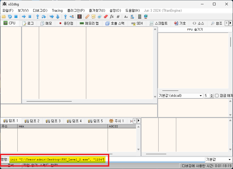Open the 디버그(D) menu
233x169 pixels.
point(40,10)
